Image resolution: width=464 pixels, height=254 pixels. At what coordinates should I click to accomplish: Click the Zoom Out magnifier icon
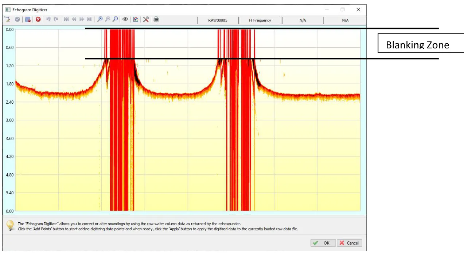tap(107, 19)
